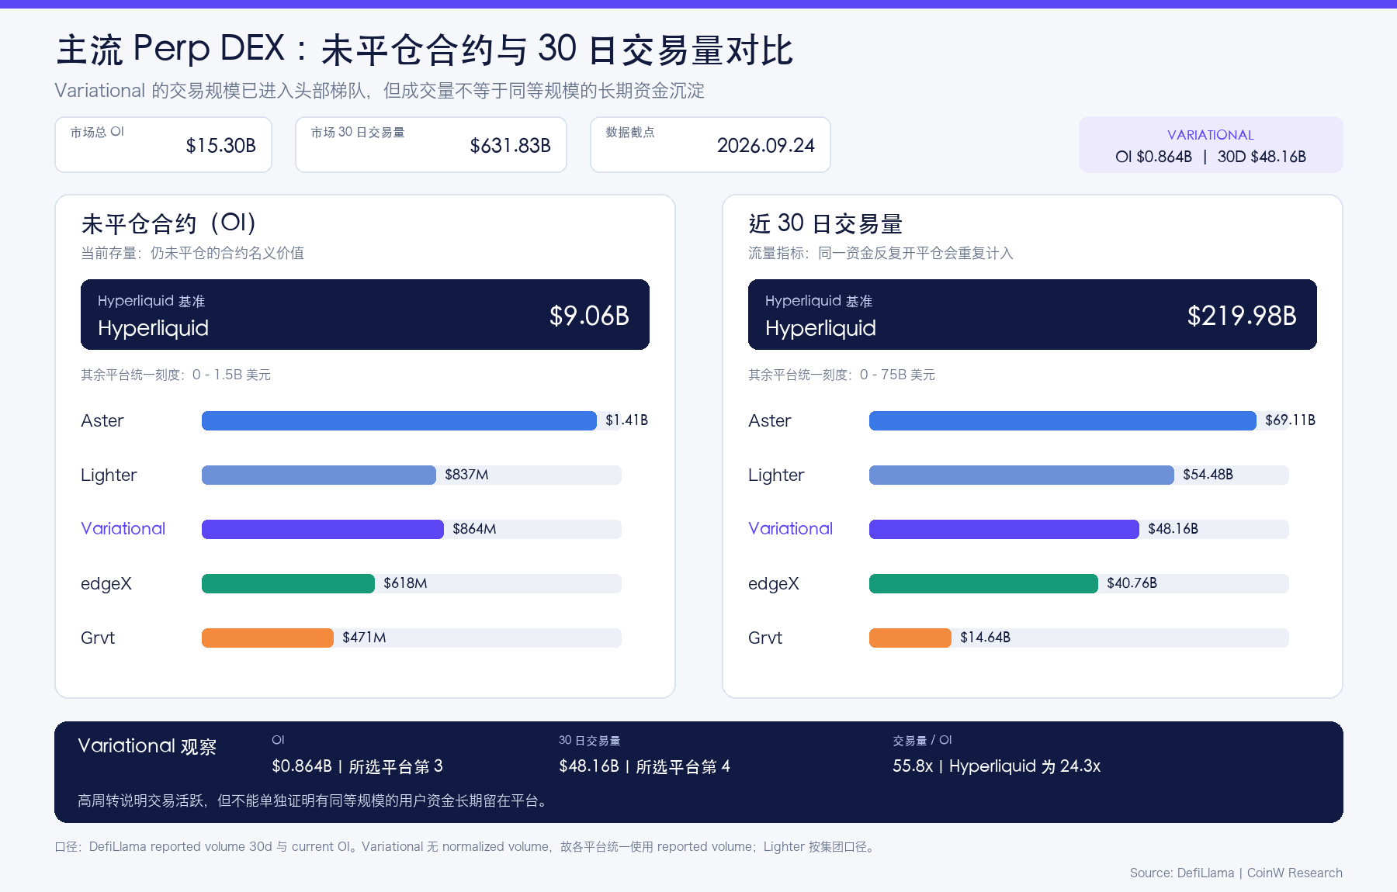Click the Variational bar in the 30-day volume panel

pos(1004,529)
